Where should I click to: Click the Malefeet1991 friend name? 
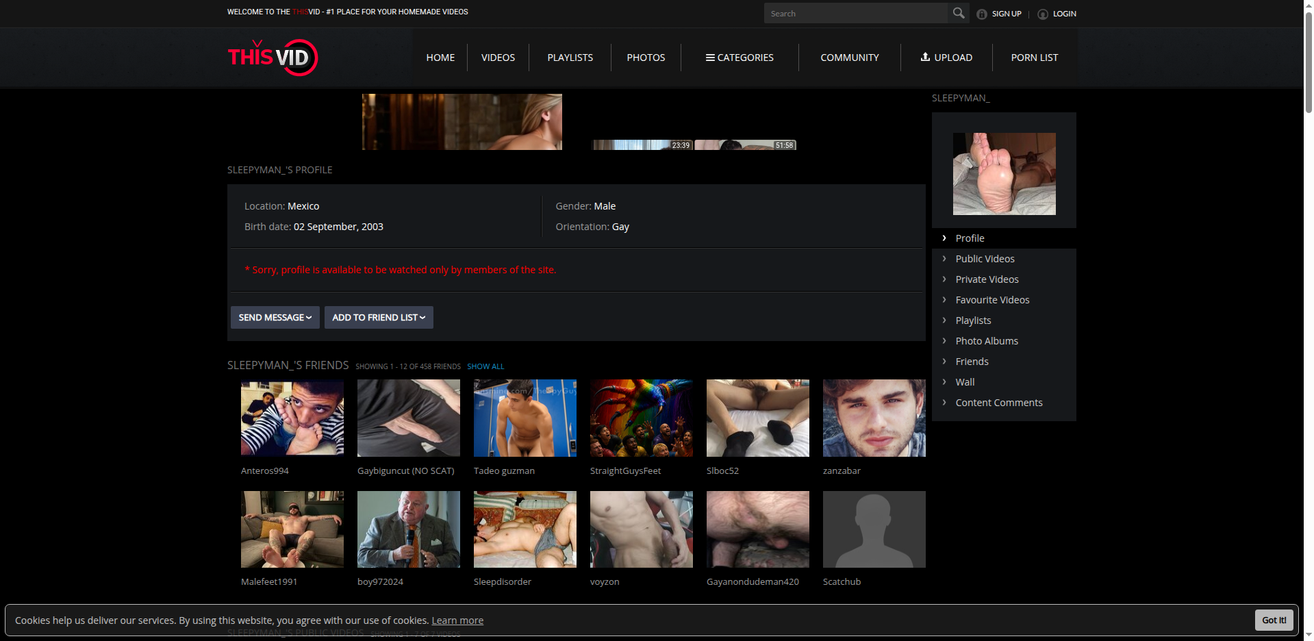(x=269, y=581)
